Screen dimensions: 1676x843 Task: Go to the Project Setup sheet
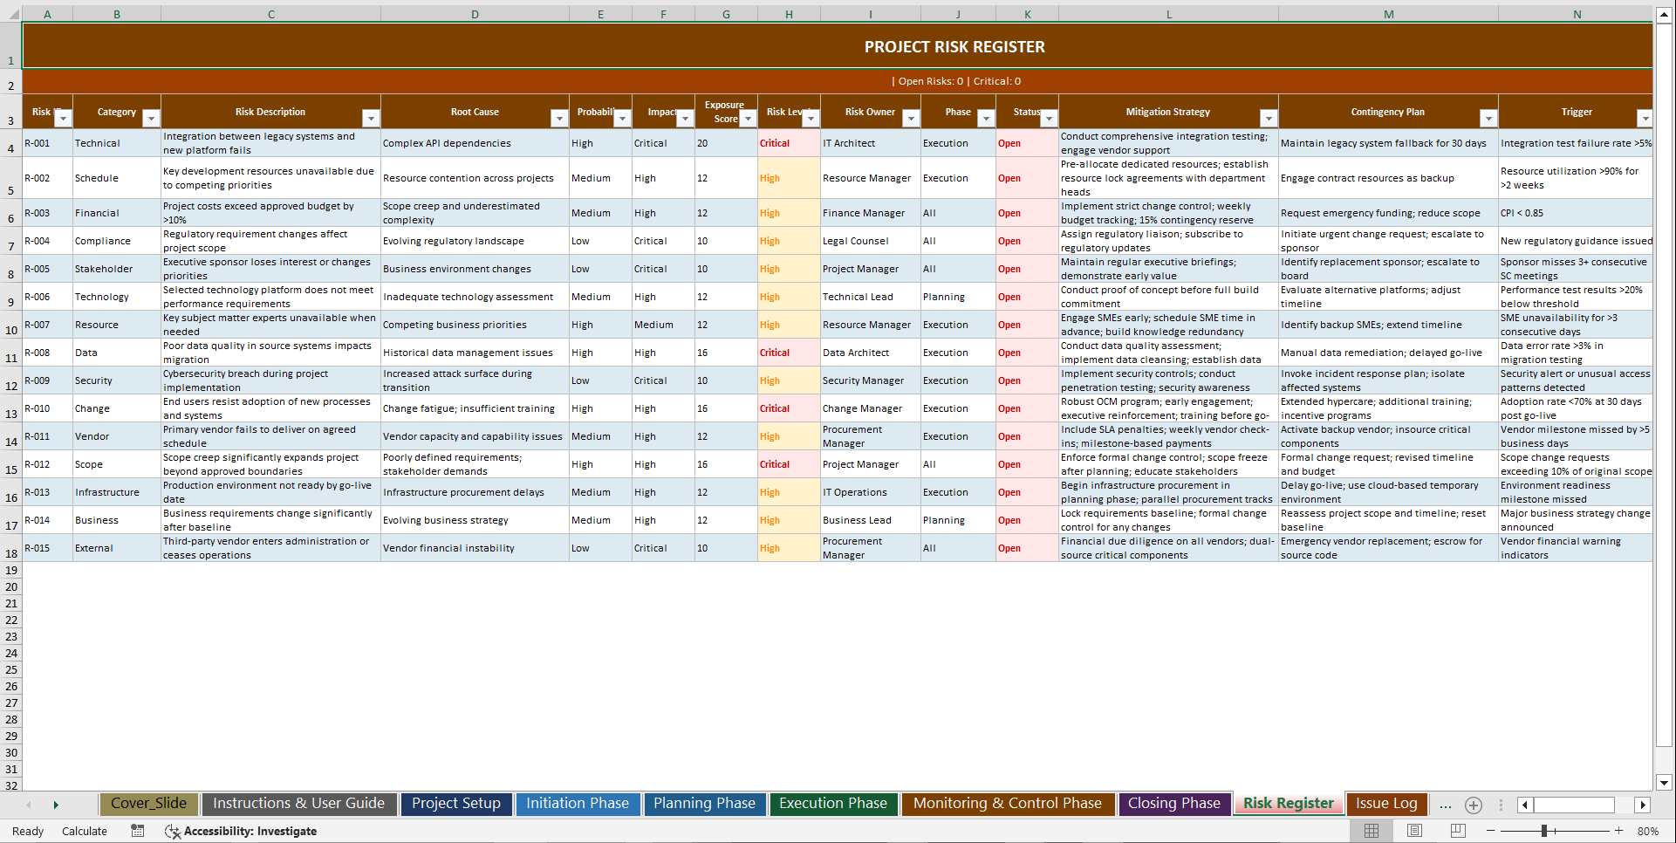click(x=456, y=804)
